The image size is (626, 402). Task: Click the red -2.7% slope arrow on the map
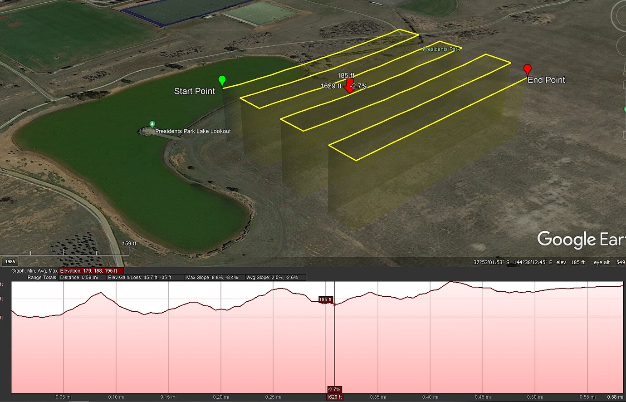349,86
